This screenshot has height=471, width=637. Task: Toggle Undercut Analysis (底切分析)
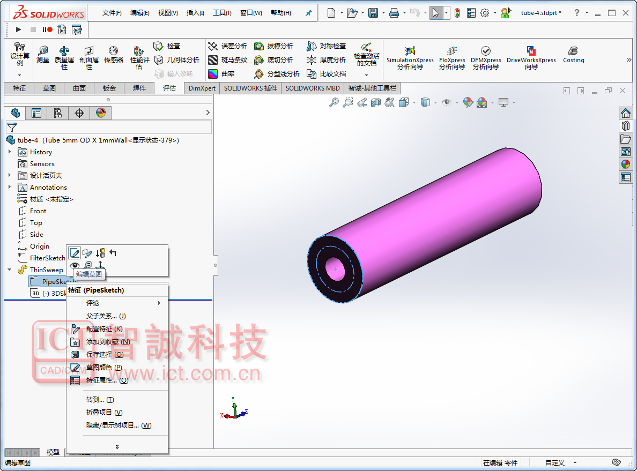coord(273,59)
